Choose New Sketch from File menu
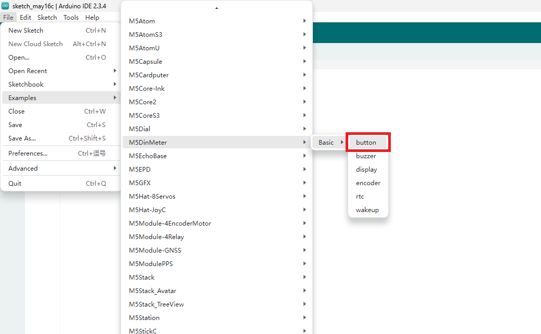Image resolution: width=541 pixels, height=334 pixels. pos(61,30)
